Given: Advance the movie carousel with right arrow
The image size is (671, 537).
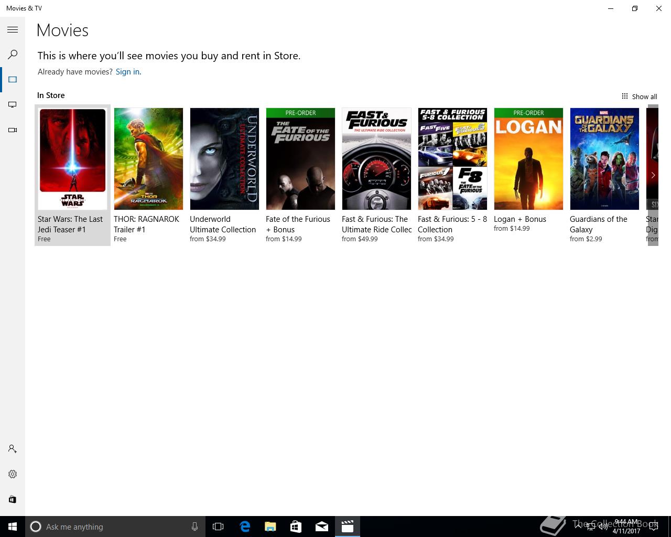Looking at the screenshot, I should [653, 175].
